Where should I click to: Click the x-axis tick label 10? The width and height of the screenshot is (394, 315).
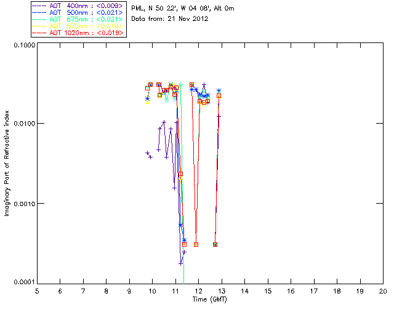[x=152, y=291]
